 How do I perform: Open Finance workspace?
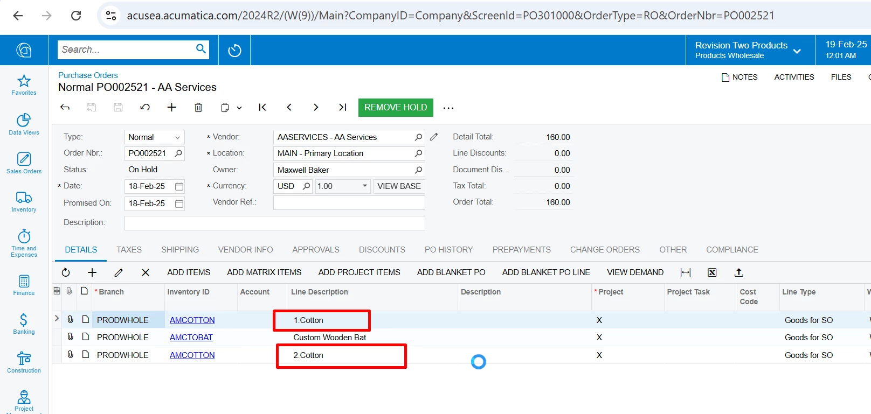click(24, 285)
